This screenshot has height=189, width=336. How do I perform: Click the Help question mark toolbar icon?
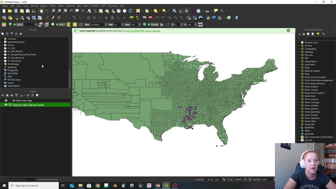click(x=237, y=18)
